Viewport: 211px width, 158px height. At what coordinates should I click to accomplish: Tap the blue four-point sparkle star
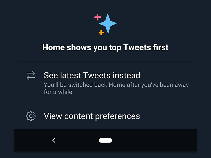click(108, 23)
